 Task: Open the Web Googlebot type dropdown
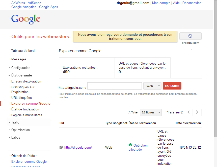click(152, 86)
